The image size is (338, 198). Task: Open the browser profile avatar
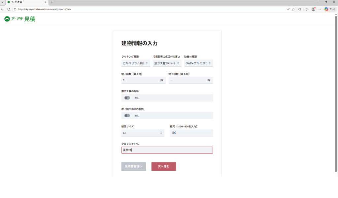click(x=313, y=9)
